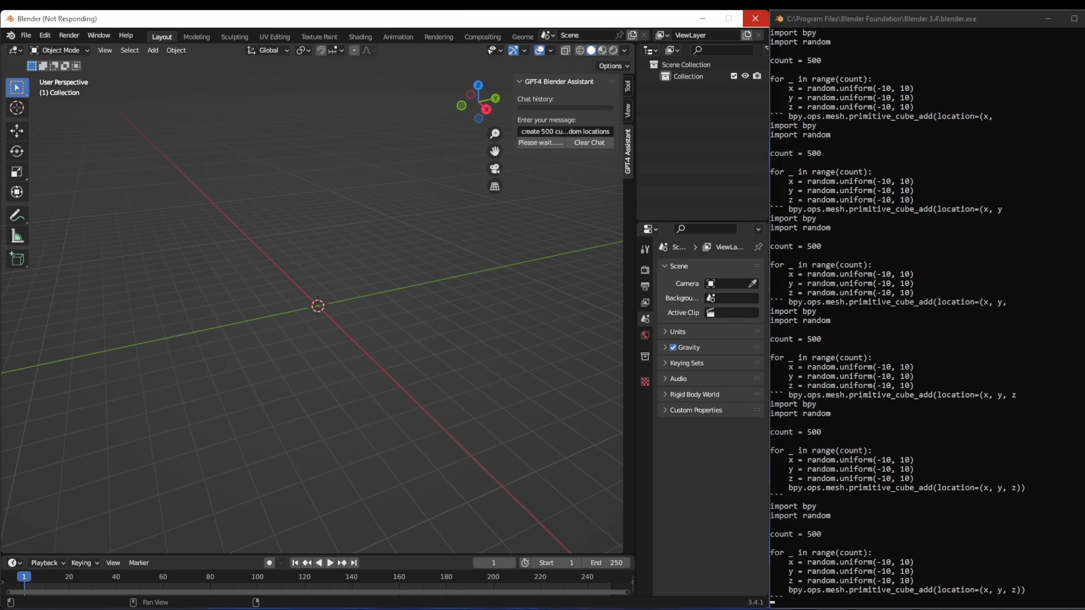Viewport: 1085px width, 610px height.
Task: Open the Tool properties tab icon
Action: click(x=645, y=249)
